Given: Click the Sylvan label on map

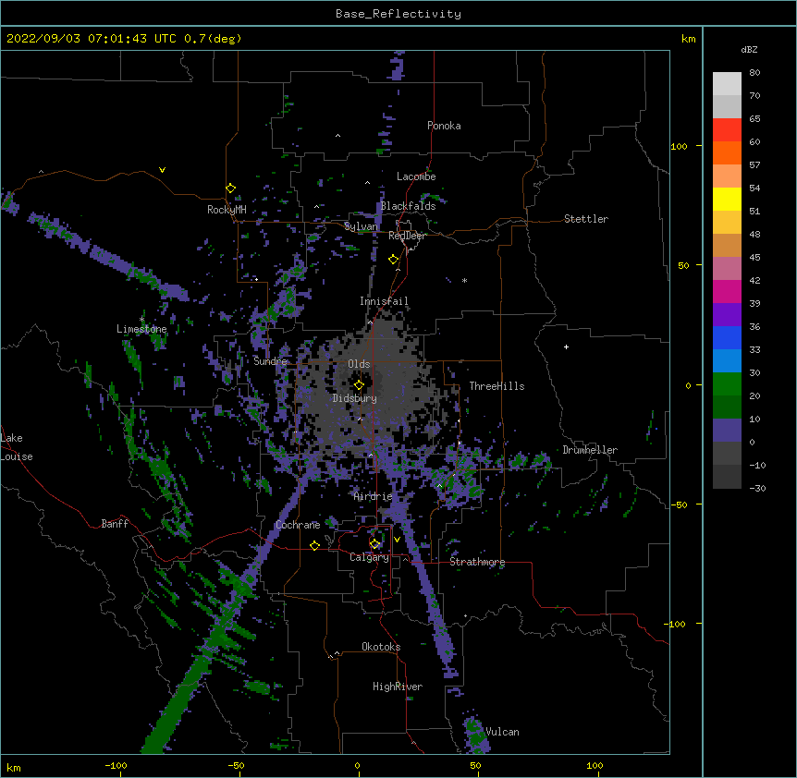Looking at the screenshot, I should click(x=361, y=226).
